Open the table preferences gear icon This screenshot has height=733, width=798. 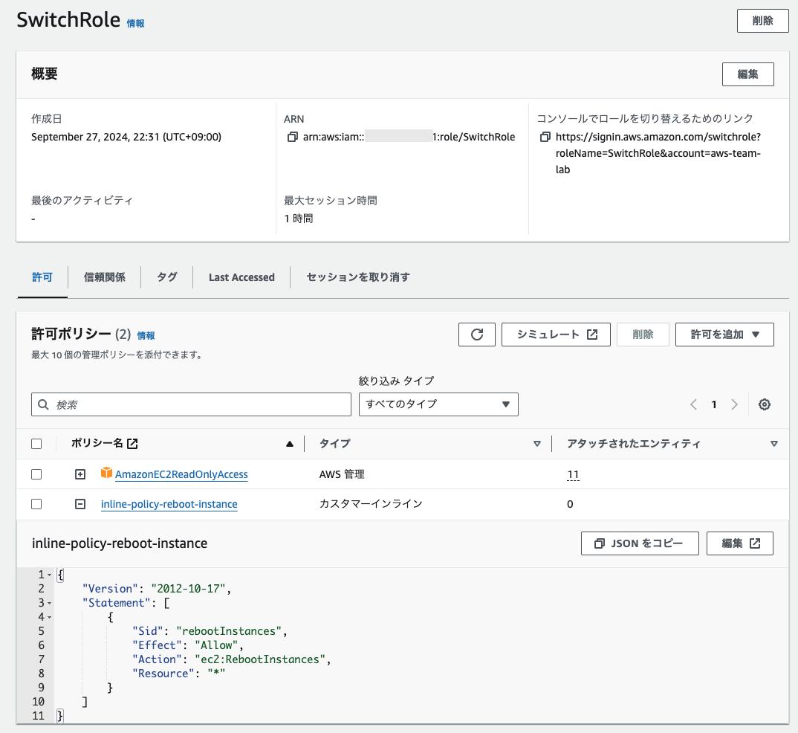coord(765,404)
